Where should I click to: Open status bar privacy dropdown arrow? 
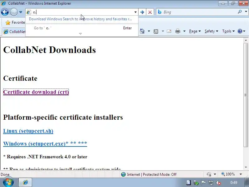[x=215, y=175]
